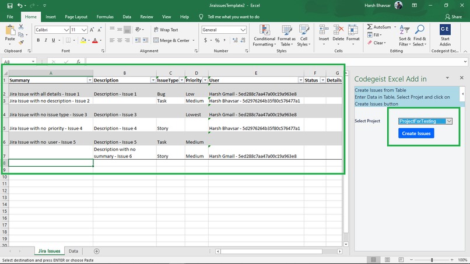
Task: Open the File menu
Action: pyautogui.click(x=10, y=17)
